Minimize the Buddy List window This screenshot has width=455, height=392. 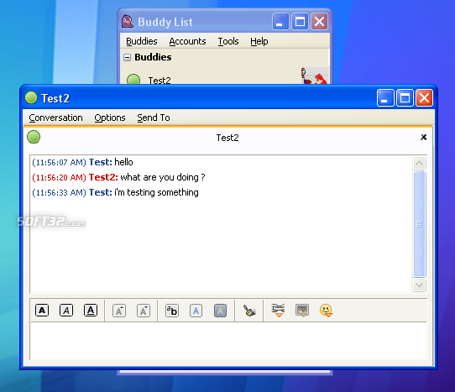pyautogui.click(x=280, y=22)
